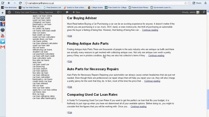Click the search magnifier in admin bar
209x117 pixels.
tap(204, 12)
